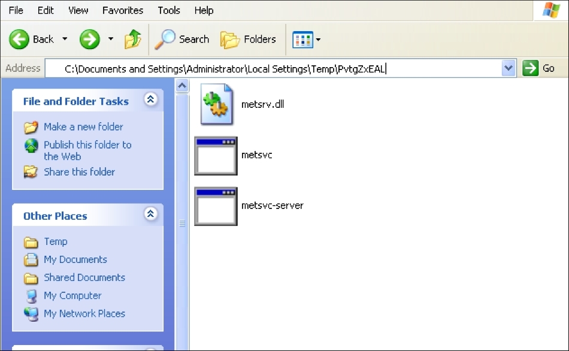Open the File menu
569x351 pixels.
(16, 10)
